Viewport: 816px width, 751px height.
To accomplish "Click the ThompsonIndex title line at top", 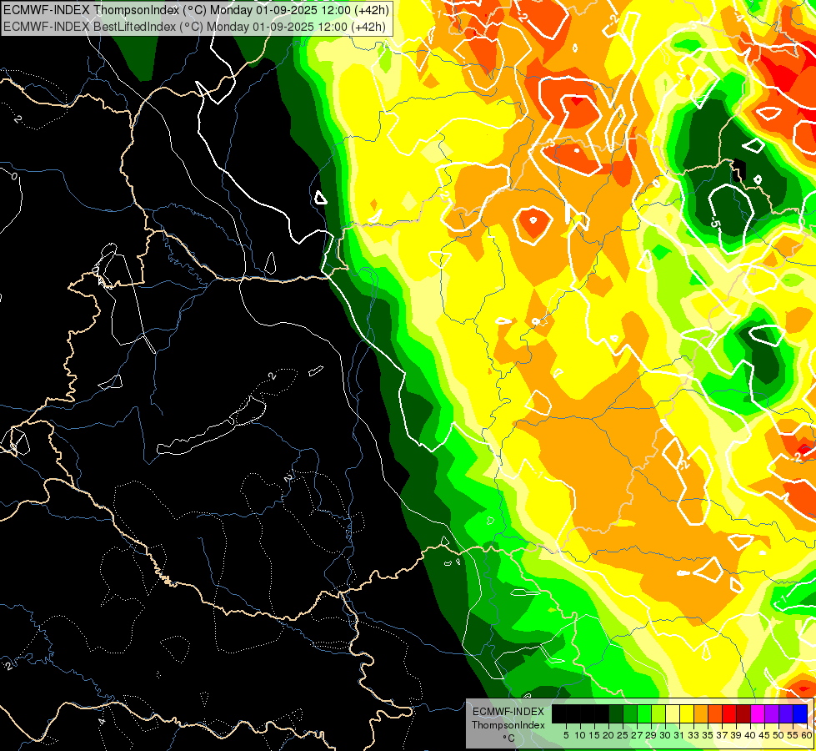I will (195, 9).
